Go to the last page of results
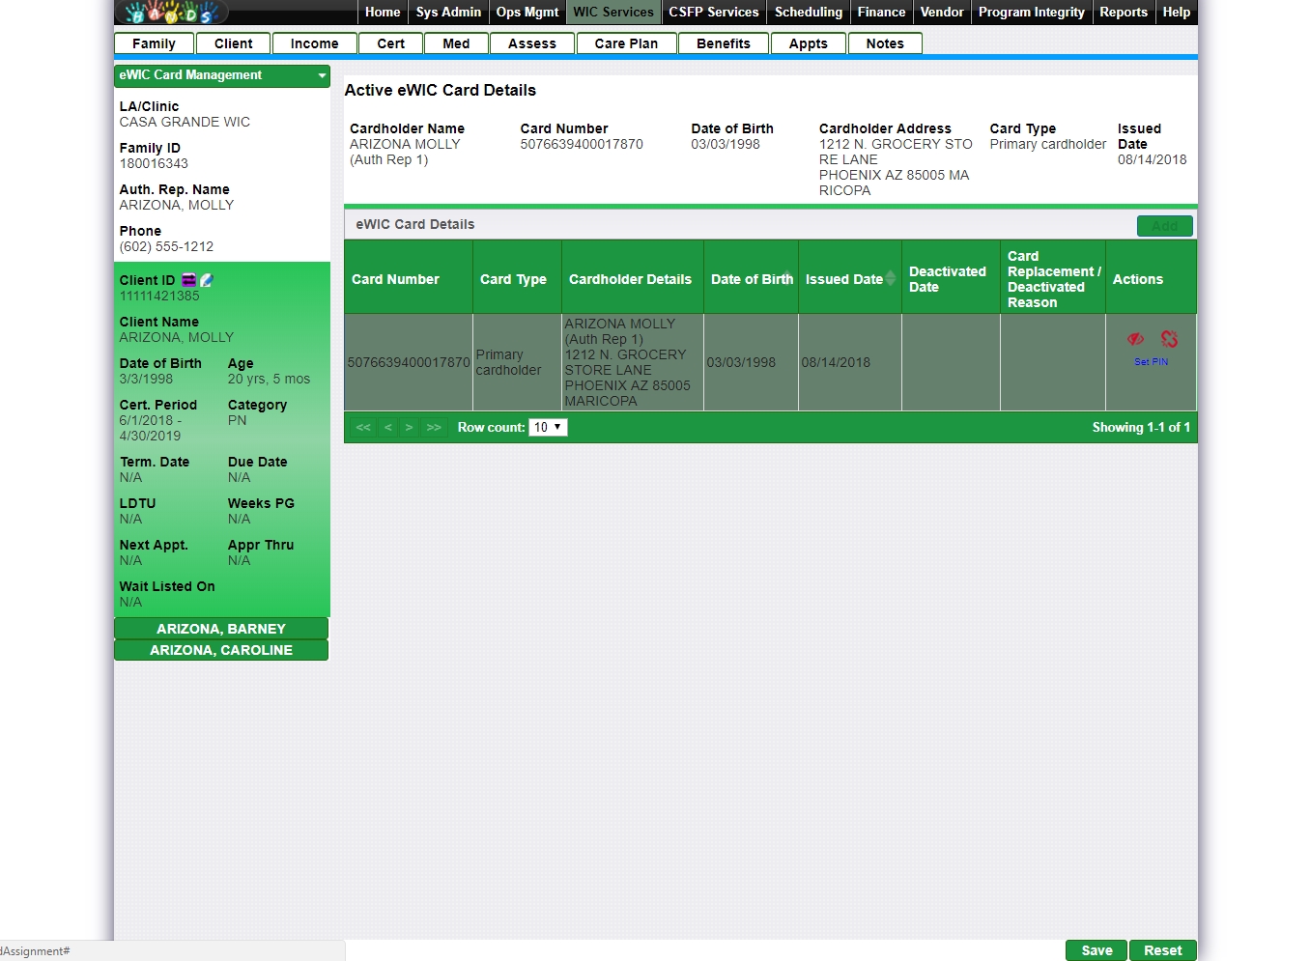Viewport: 1310px width, 961px height. [x=434, y=427]
